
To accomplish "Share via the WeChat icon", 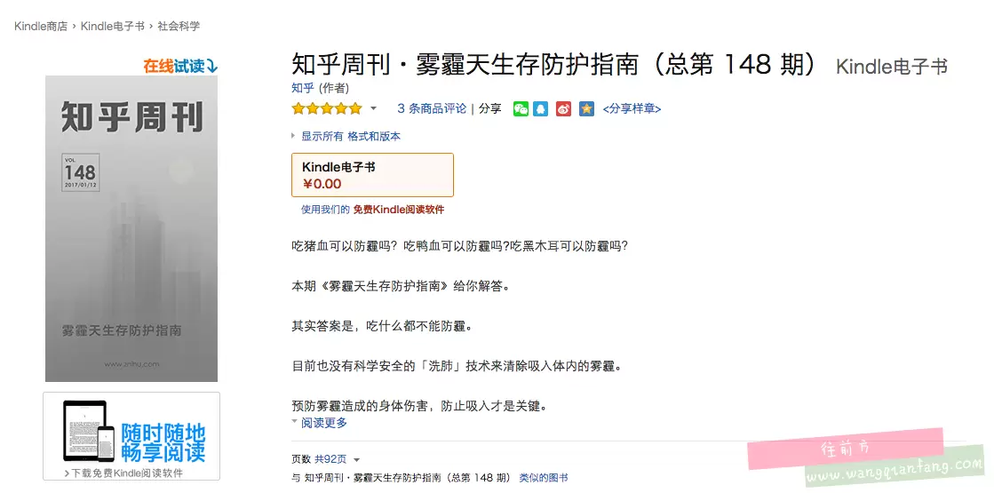I will click(521, 108).
